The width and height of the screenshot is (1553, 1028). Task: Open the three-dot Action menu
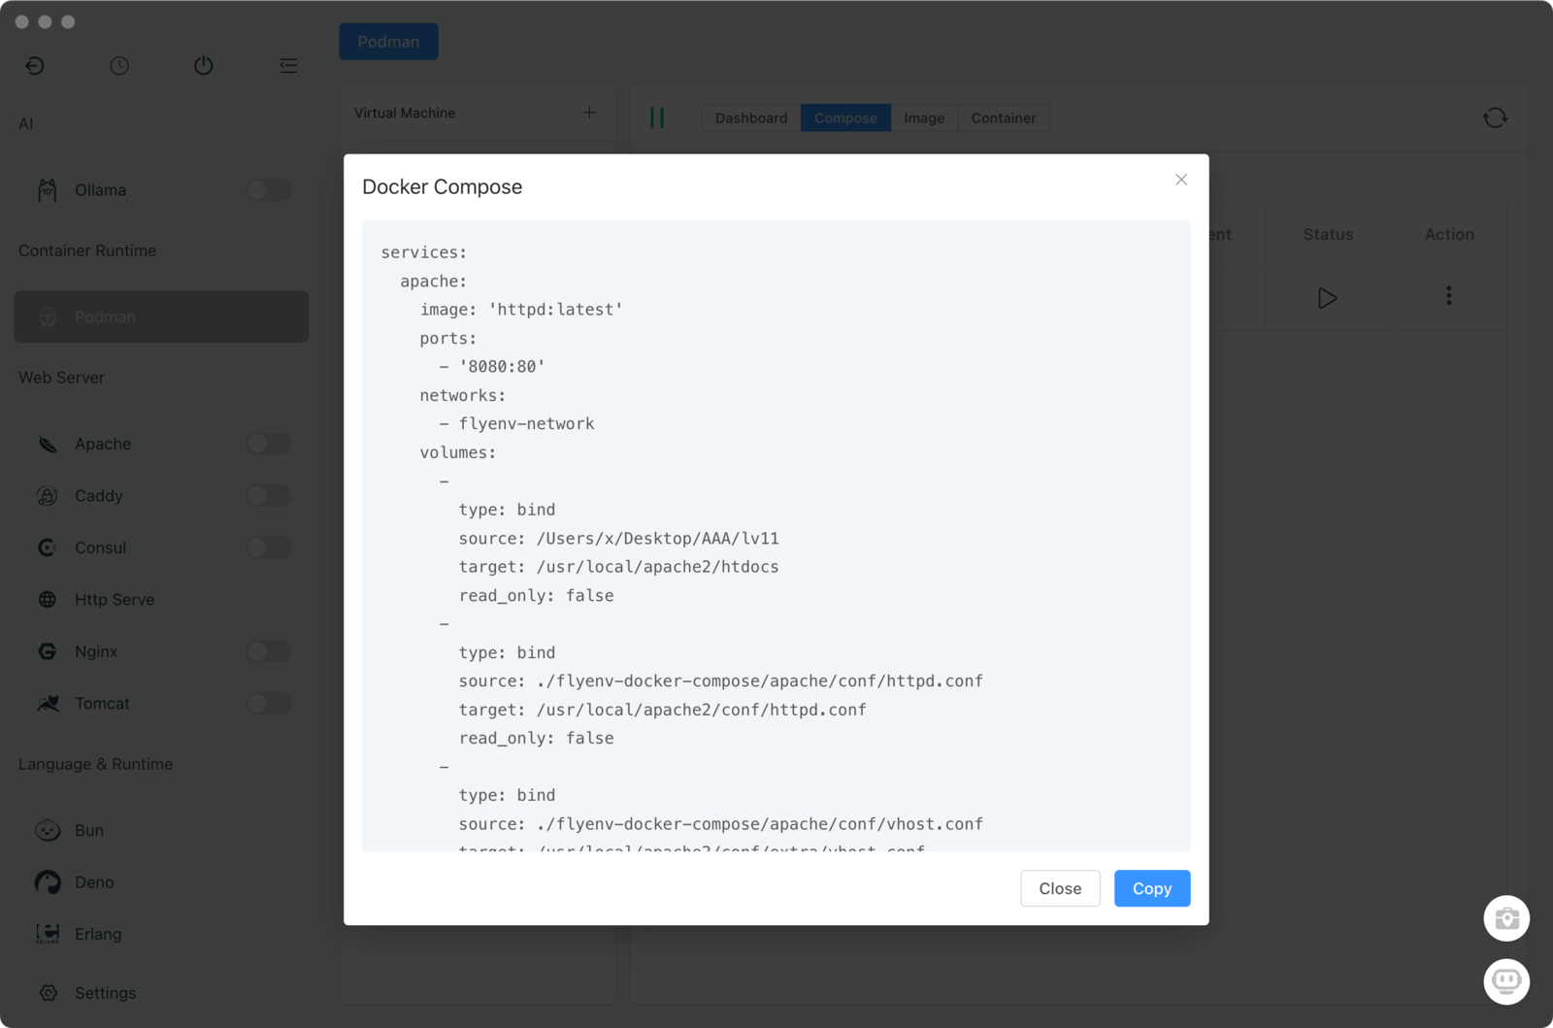click(1448, 296)
